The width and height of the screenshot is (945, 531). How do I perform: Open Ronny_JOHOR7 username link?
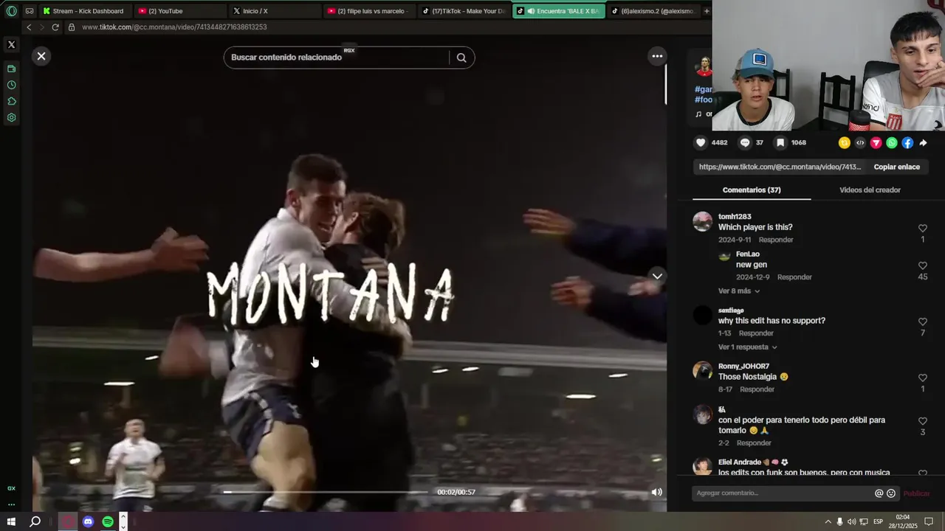point(743,366)
